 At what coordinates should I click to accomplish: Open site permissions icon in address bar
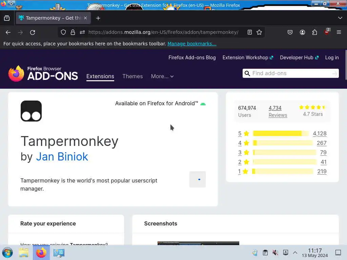point(82,32)
